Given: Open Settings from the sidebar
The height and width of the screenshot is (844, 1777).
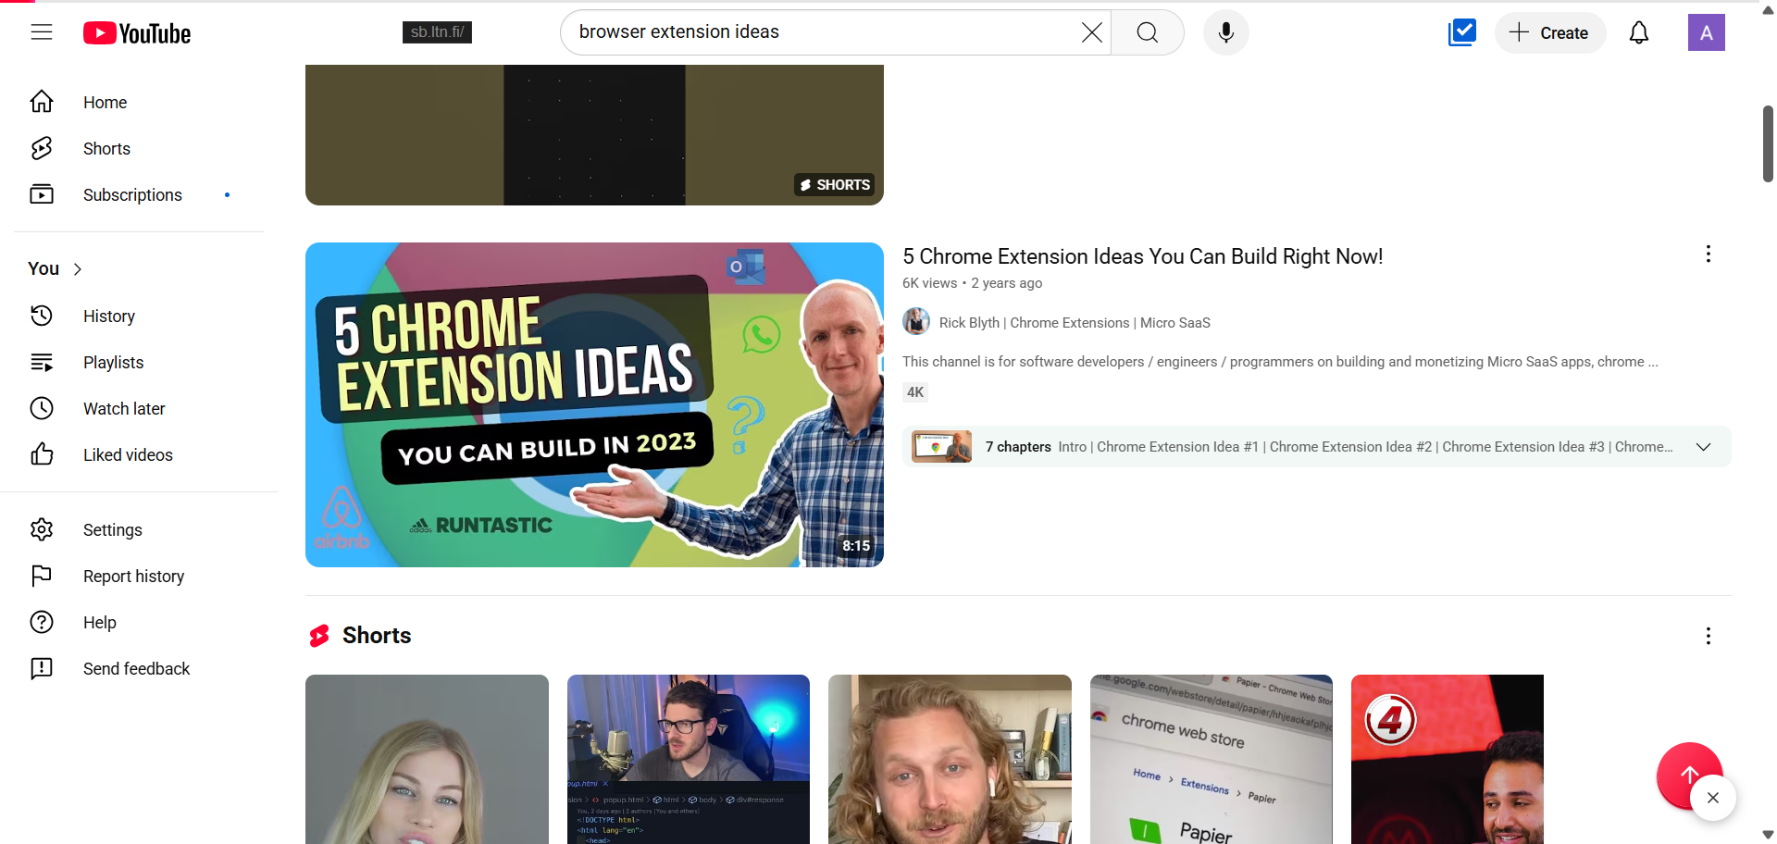Looking at the screenshot, I should [139, 529].
